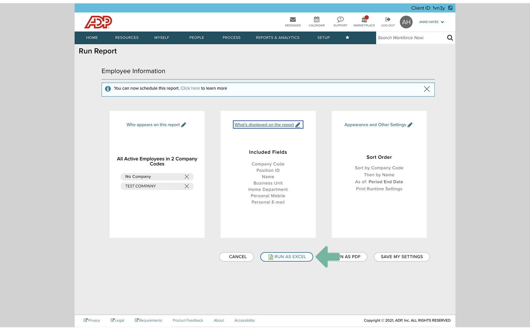This screenshot has width=530, height=330.
Task: Open the About footer link
Action: [219, 320]
